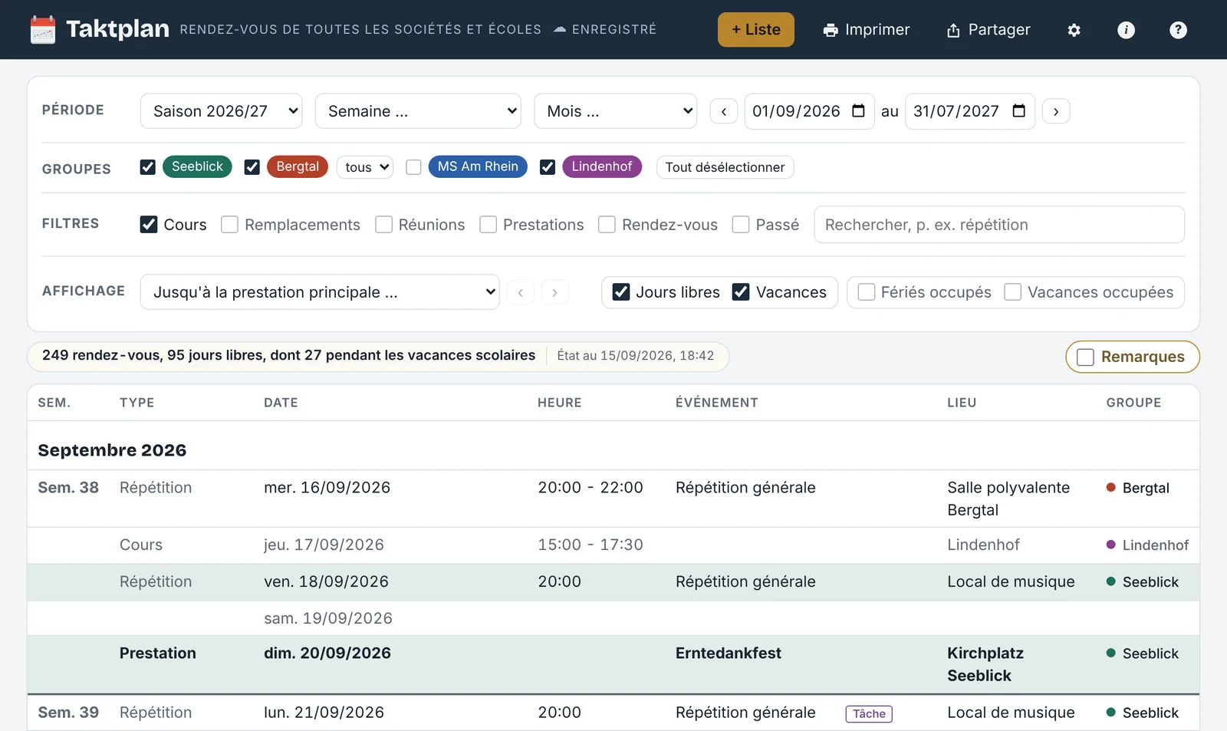Enable the Prestations filter
This screenshot has height=731, width=1227.
click(x=488, y=224)
